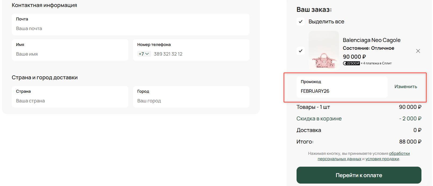Viewport: 433px width, 186px height.
Task: Open the pink Balenciaga bag thumbnail
Action: [x=324, y=51]
